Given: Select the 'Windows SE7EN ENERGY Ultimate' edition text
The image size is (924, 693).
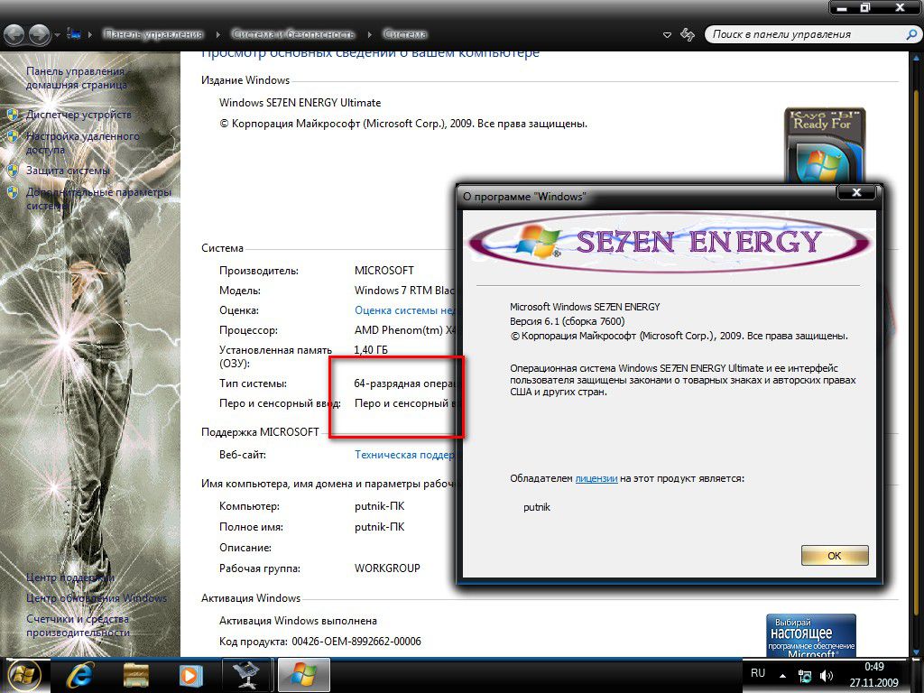Looking at the screenshot, I should point(300,103).
